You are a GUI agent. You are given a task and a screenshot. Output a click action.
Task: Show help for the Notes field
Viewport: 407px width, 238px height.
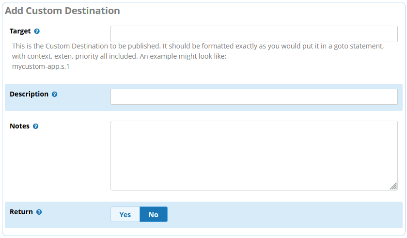[x=35, y=126]
